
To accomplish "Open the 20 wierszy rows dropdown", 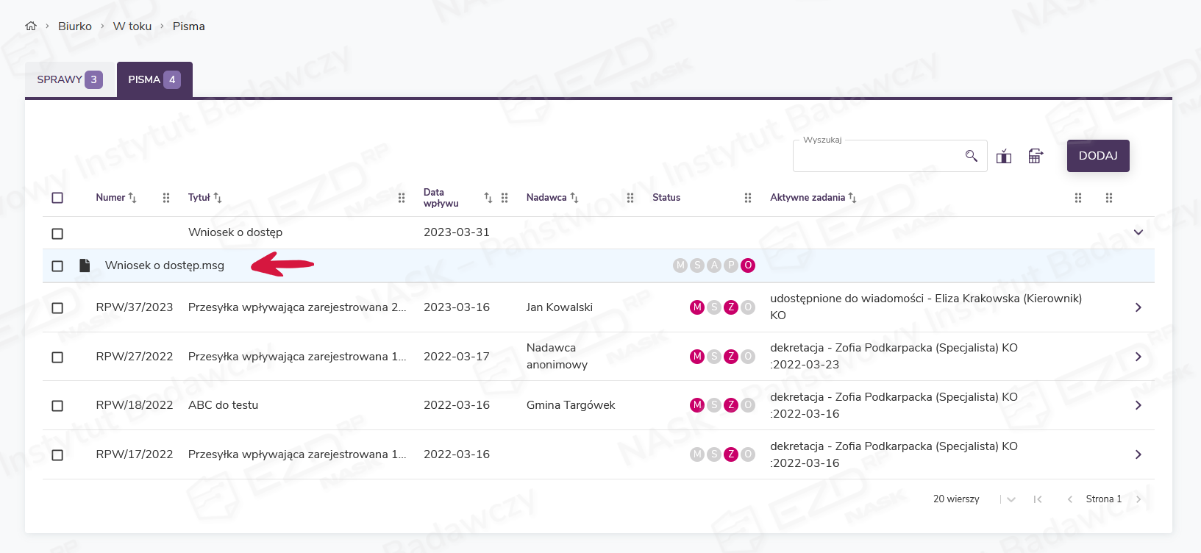I will tap(1011, 499).
